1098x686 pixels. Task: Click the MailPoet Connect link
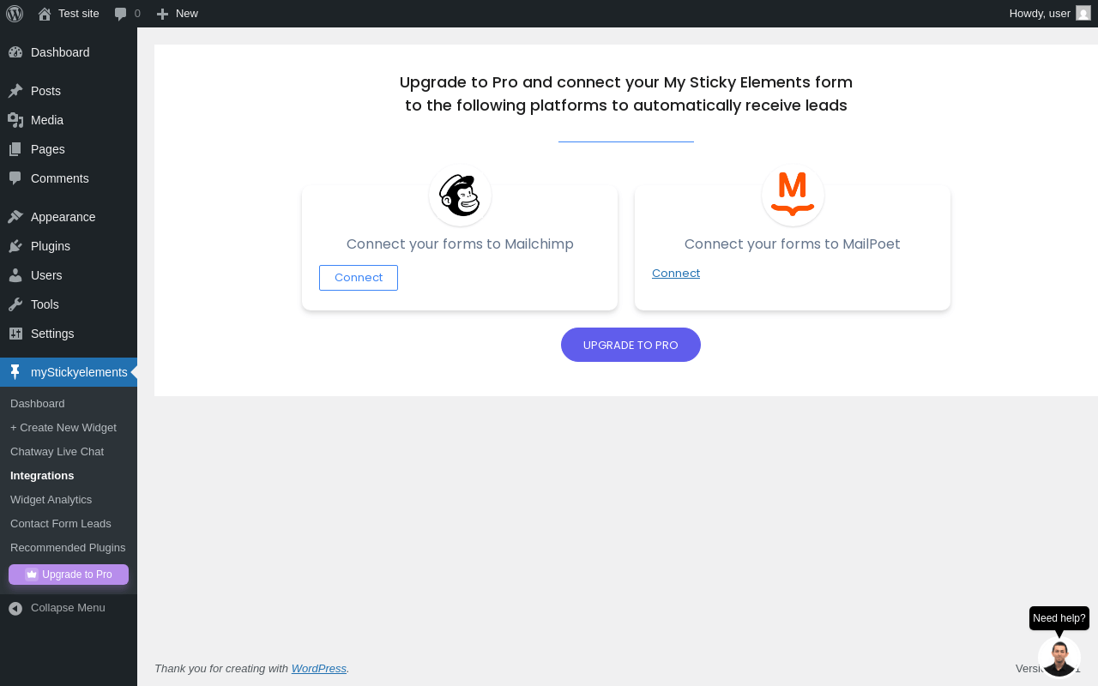[x=676, y=274]
